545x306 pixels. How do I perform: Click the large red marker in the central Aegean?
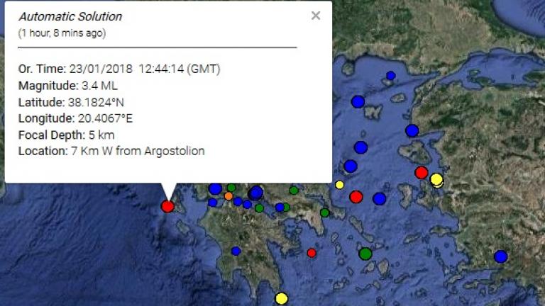click(x=356, y=197)
